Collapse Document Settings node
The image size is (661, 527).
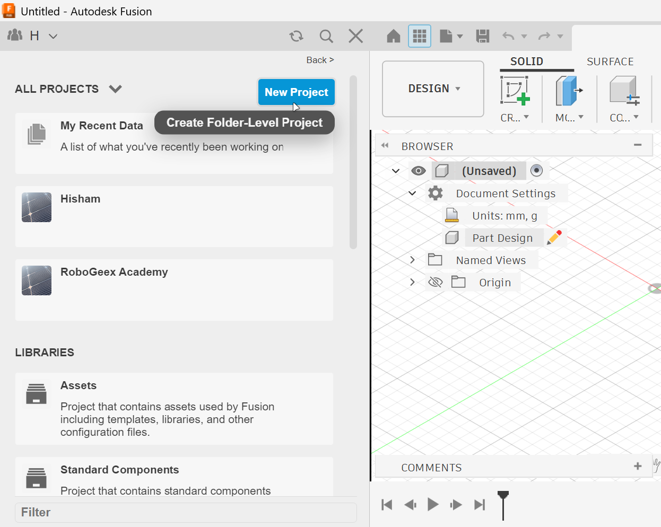coord(412,193)
